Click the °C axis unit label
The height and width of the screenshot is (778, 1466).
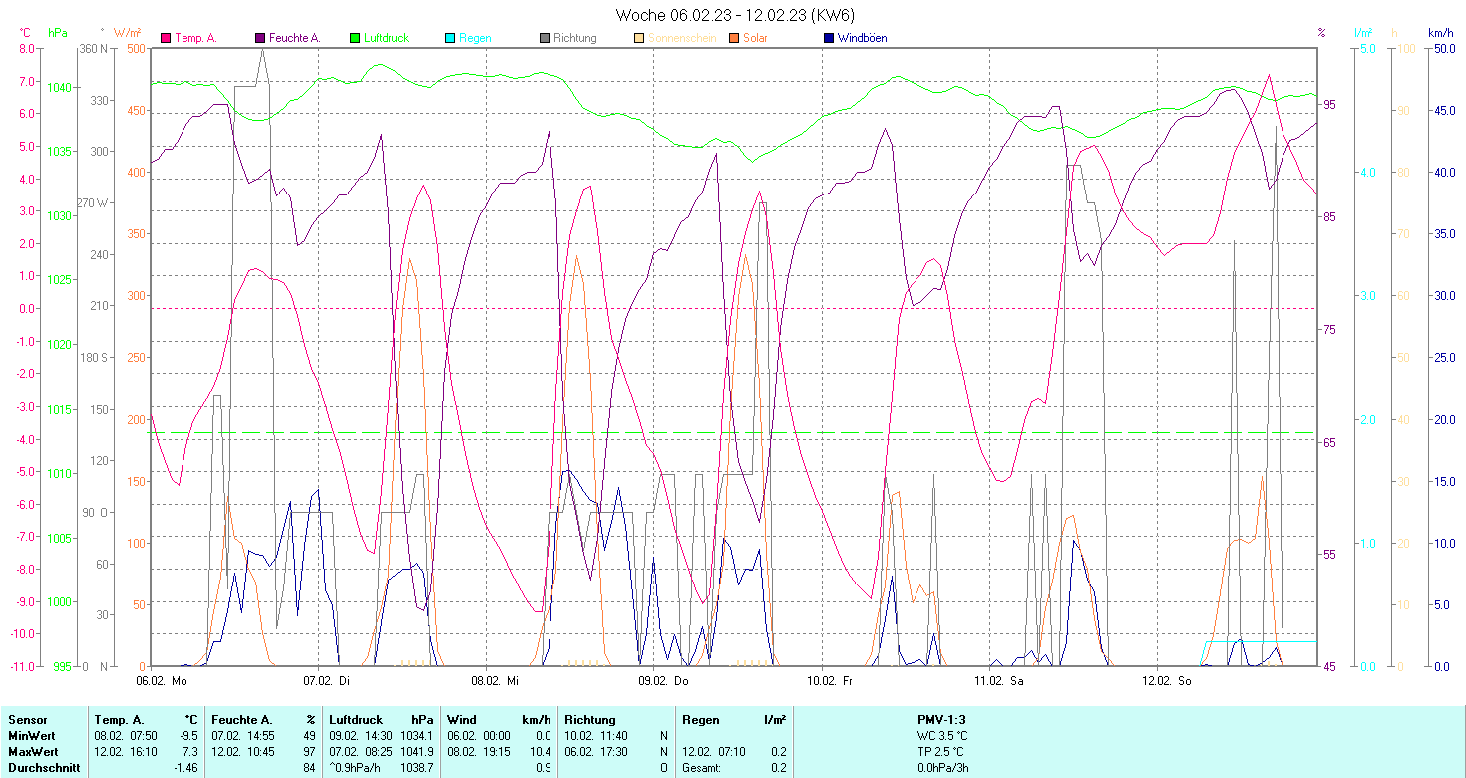point(25,32)
